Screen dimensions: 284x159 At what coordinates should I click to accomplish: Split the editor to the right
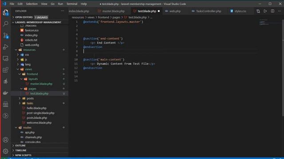(272, 11)
